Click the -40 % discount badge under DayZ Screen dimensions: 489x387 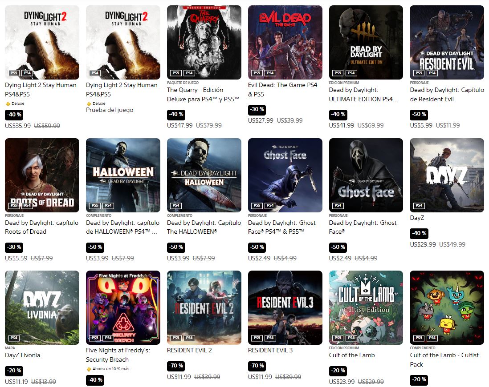click(x=419, y=233)
